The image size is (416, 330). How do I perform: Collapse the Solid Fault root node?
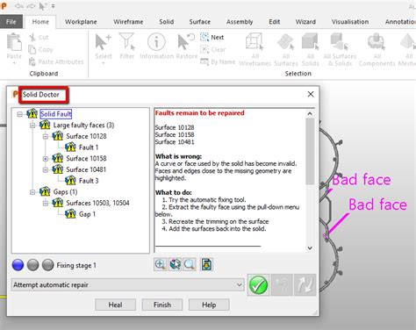pyautogui.click(x=19, y=114)
